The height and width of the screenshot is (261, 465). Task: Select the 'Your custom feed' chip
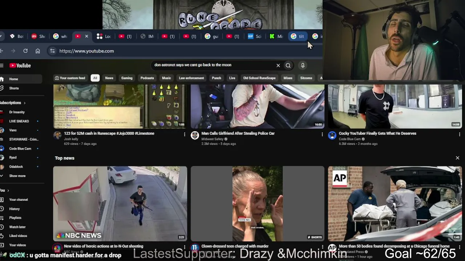[x=70, y=78]
